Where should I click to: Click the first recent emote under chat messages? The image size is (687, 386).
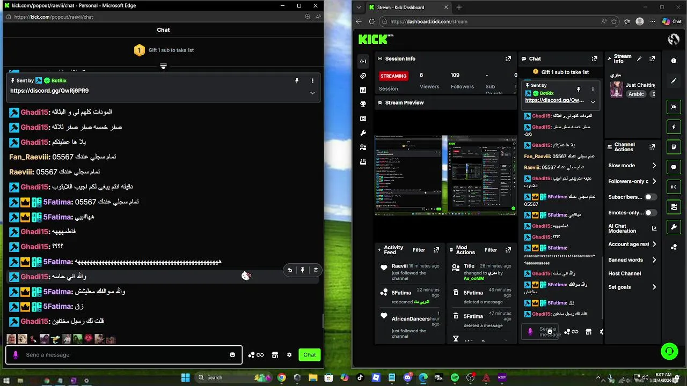11,339
